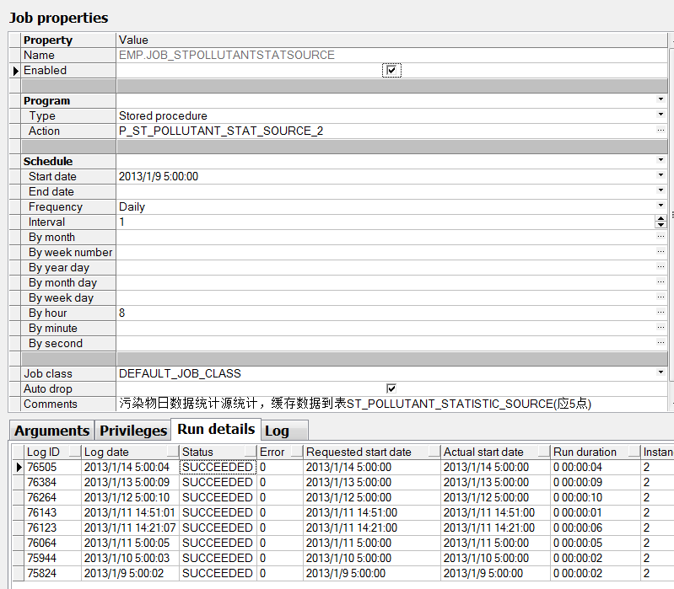This screenshot has height=589, width=674.
Task: Click the ellipsis button for By second
Action: tap(661, 344)
